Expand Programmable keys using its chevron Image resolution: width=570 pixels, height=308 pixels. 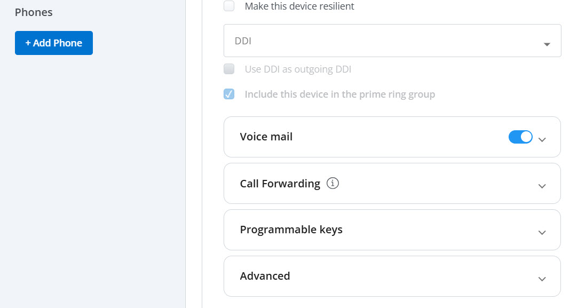(x=542, y=233)
